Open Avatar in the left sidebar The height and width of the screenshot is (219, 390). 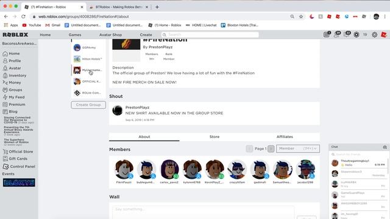[x=12, y=68]
